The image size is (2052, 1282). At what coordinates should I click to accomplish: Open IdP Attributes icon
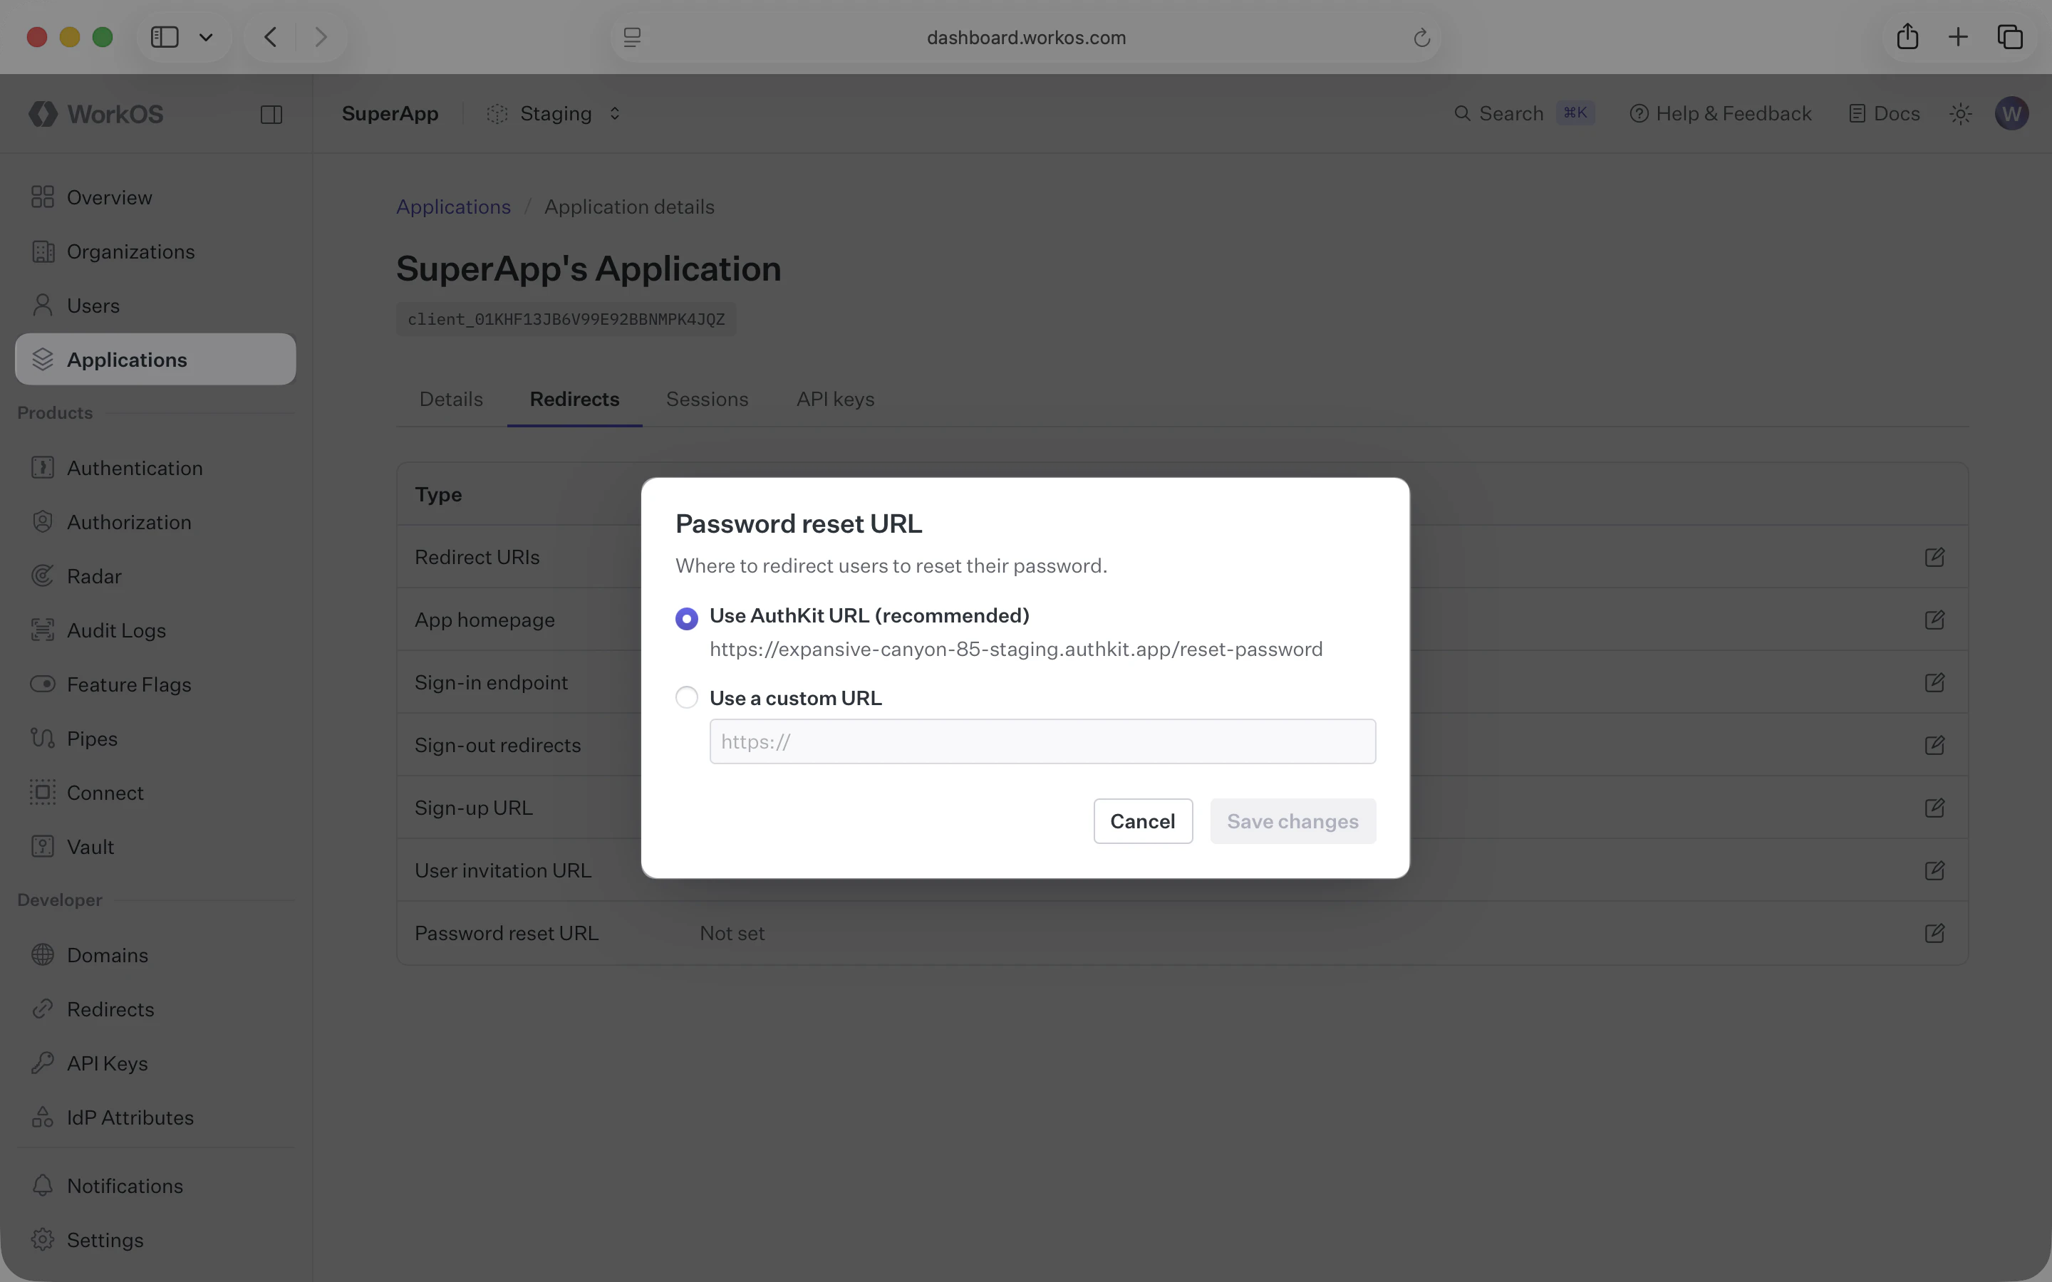(43, 1117)
